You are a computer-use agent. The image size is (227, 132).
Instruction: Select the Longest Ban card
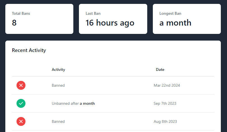[x=187, y=19]
